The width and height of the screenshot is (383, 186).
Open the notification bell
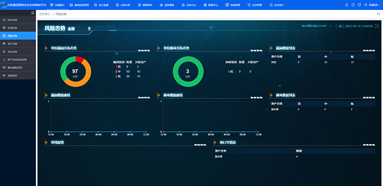coord(346,5)
